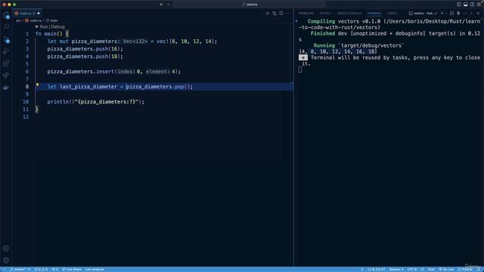Screen dimensions: 484x272
Task: Switch to the Output tab
Action: [x=325, y=14]
